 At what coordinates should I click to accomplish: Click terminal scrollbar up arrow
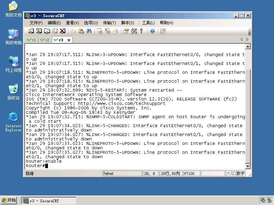pyautogui.click(x=248, y=46)
